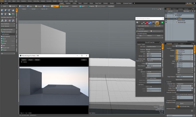
Task: Click Pause in the FIRE window
Action: point(31,60)
